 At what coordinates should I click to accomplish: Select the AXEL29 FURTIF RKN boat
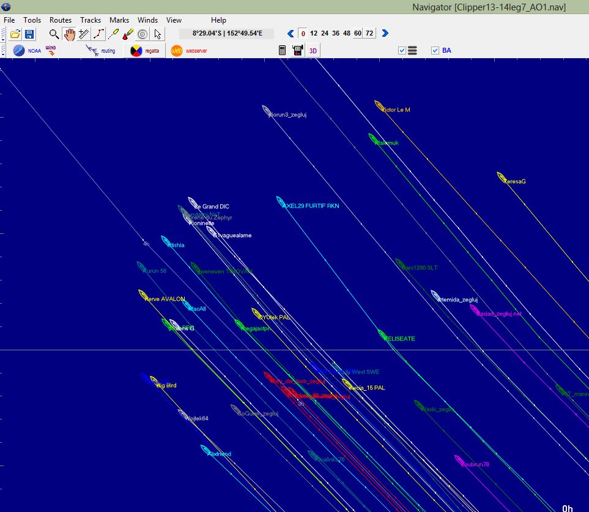[281, 202]
